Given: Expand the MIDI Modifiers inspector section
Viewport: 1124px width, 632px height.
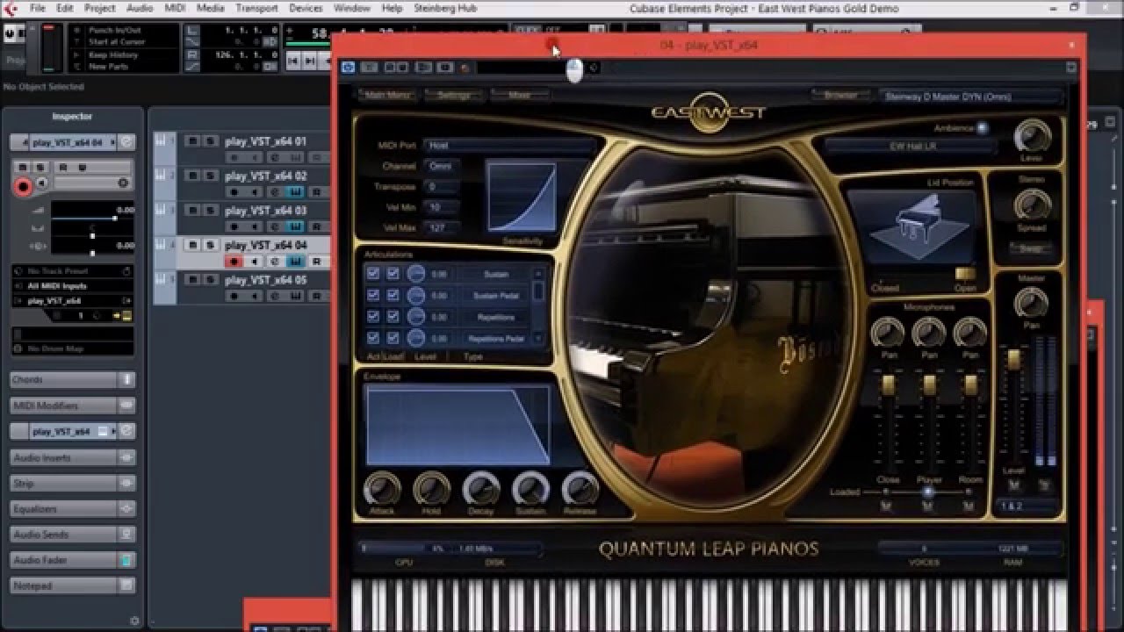Looking at the screenshot, I should 72,406.
